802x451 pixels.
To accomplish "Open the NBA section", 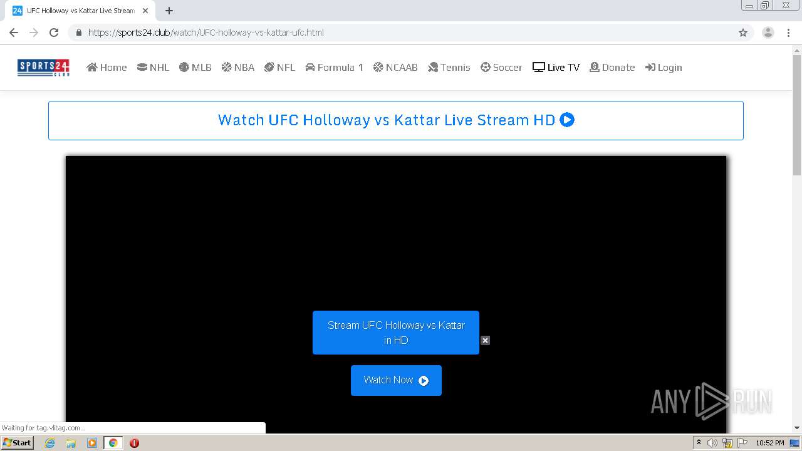I will pos(237,68).
